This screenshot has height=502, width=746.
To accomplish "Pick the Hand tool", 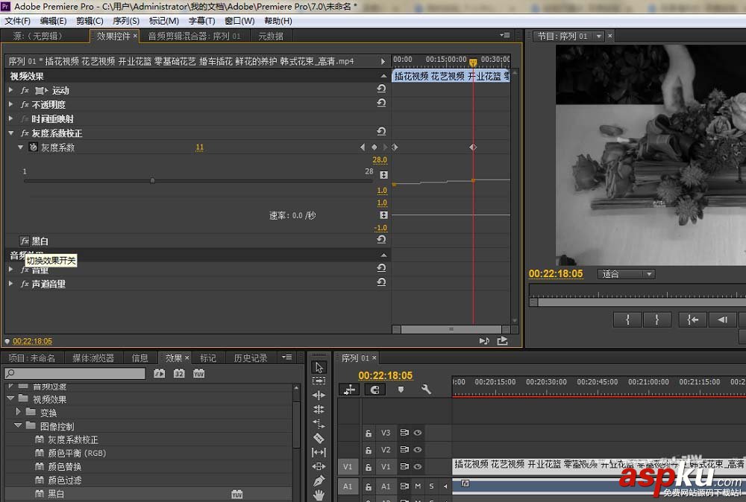I will pos(319,495).
